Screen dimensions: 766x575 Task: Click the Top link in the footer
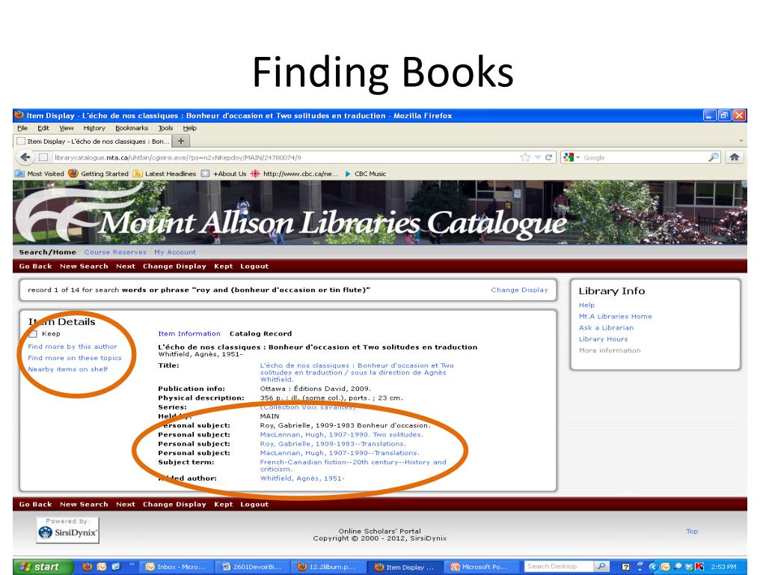[x=691, y=532]
